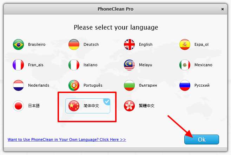
Task: Select the Espa_ol language label
Action: 202,44
